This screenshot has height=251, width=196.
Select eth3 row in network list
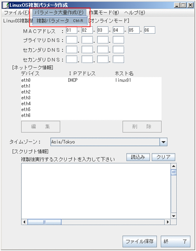[x=91, y=98]
